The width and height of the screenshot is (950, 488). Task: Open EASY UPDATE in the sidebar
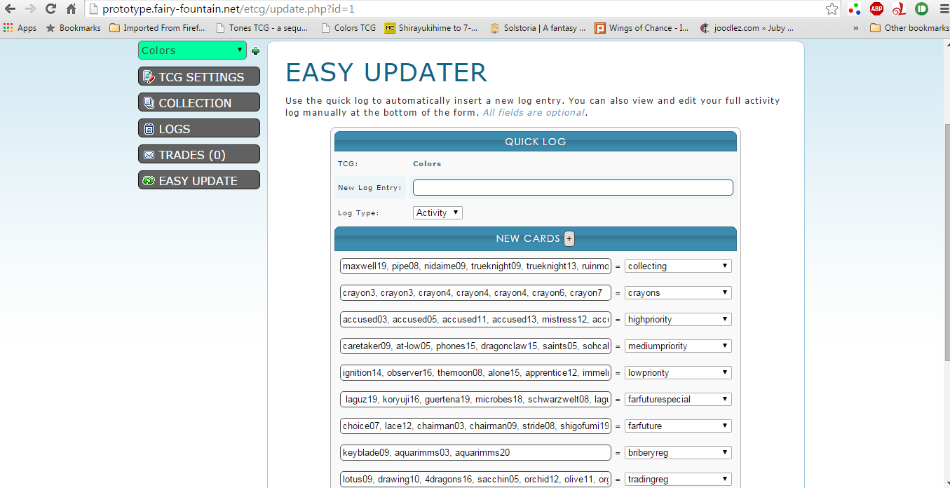point(199,180)
